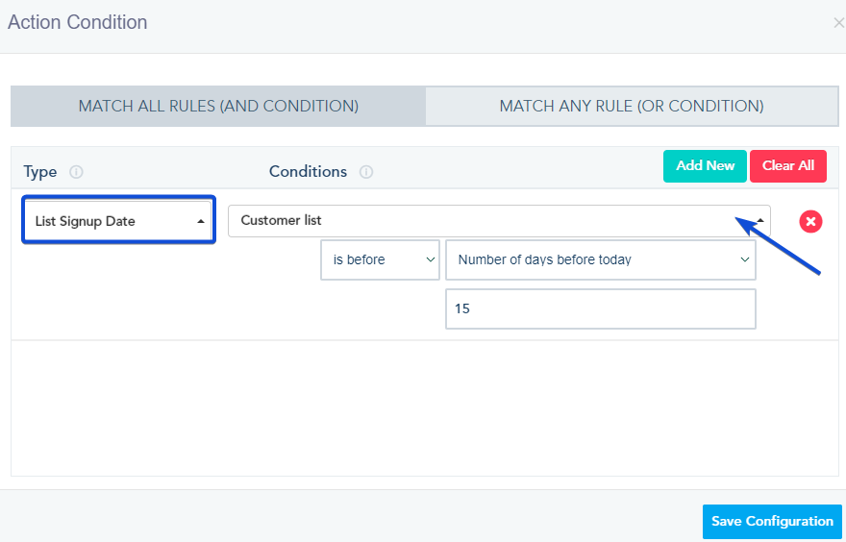Switch to MATCH ANY RULE (OR CONDITION) tab

pos(632,107)
